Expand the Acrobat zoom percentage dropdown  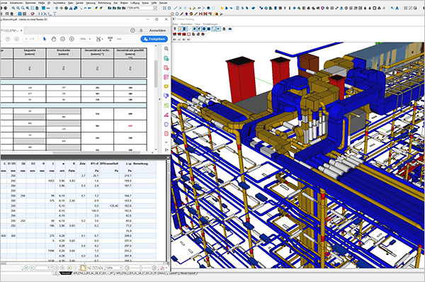coord(86,39)
